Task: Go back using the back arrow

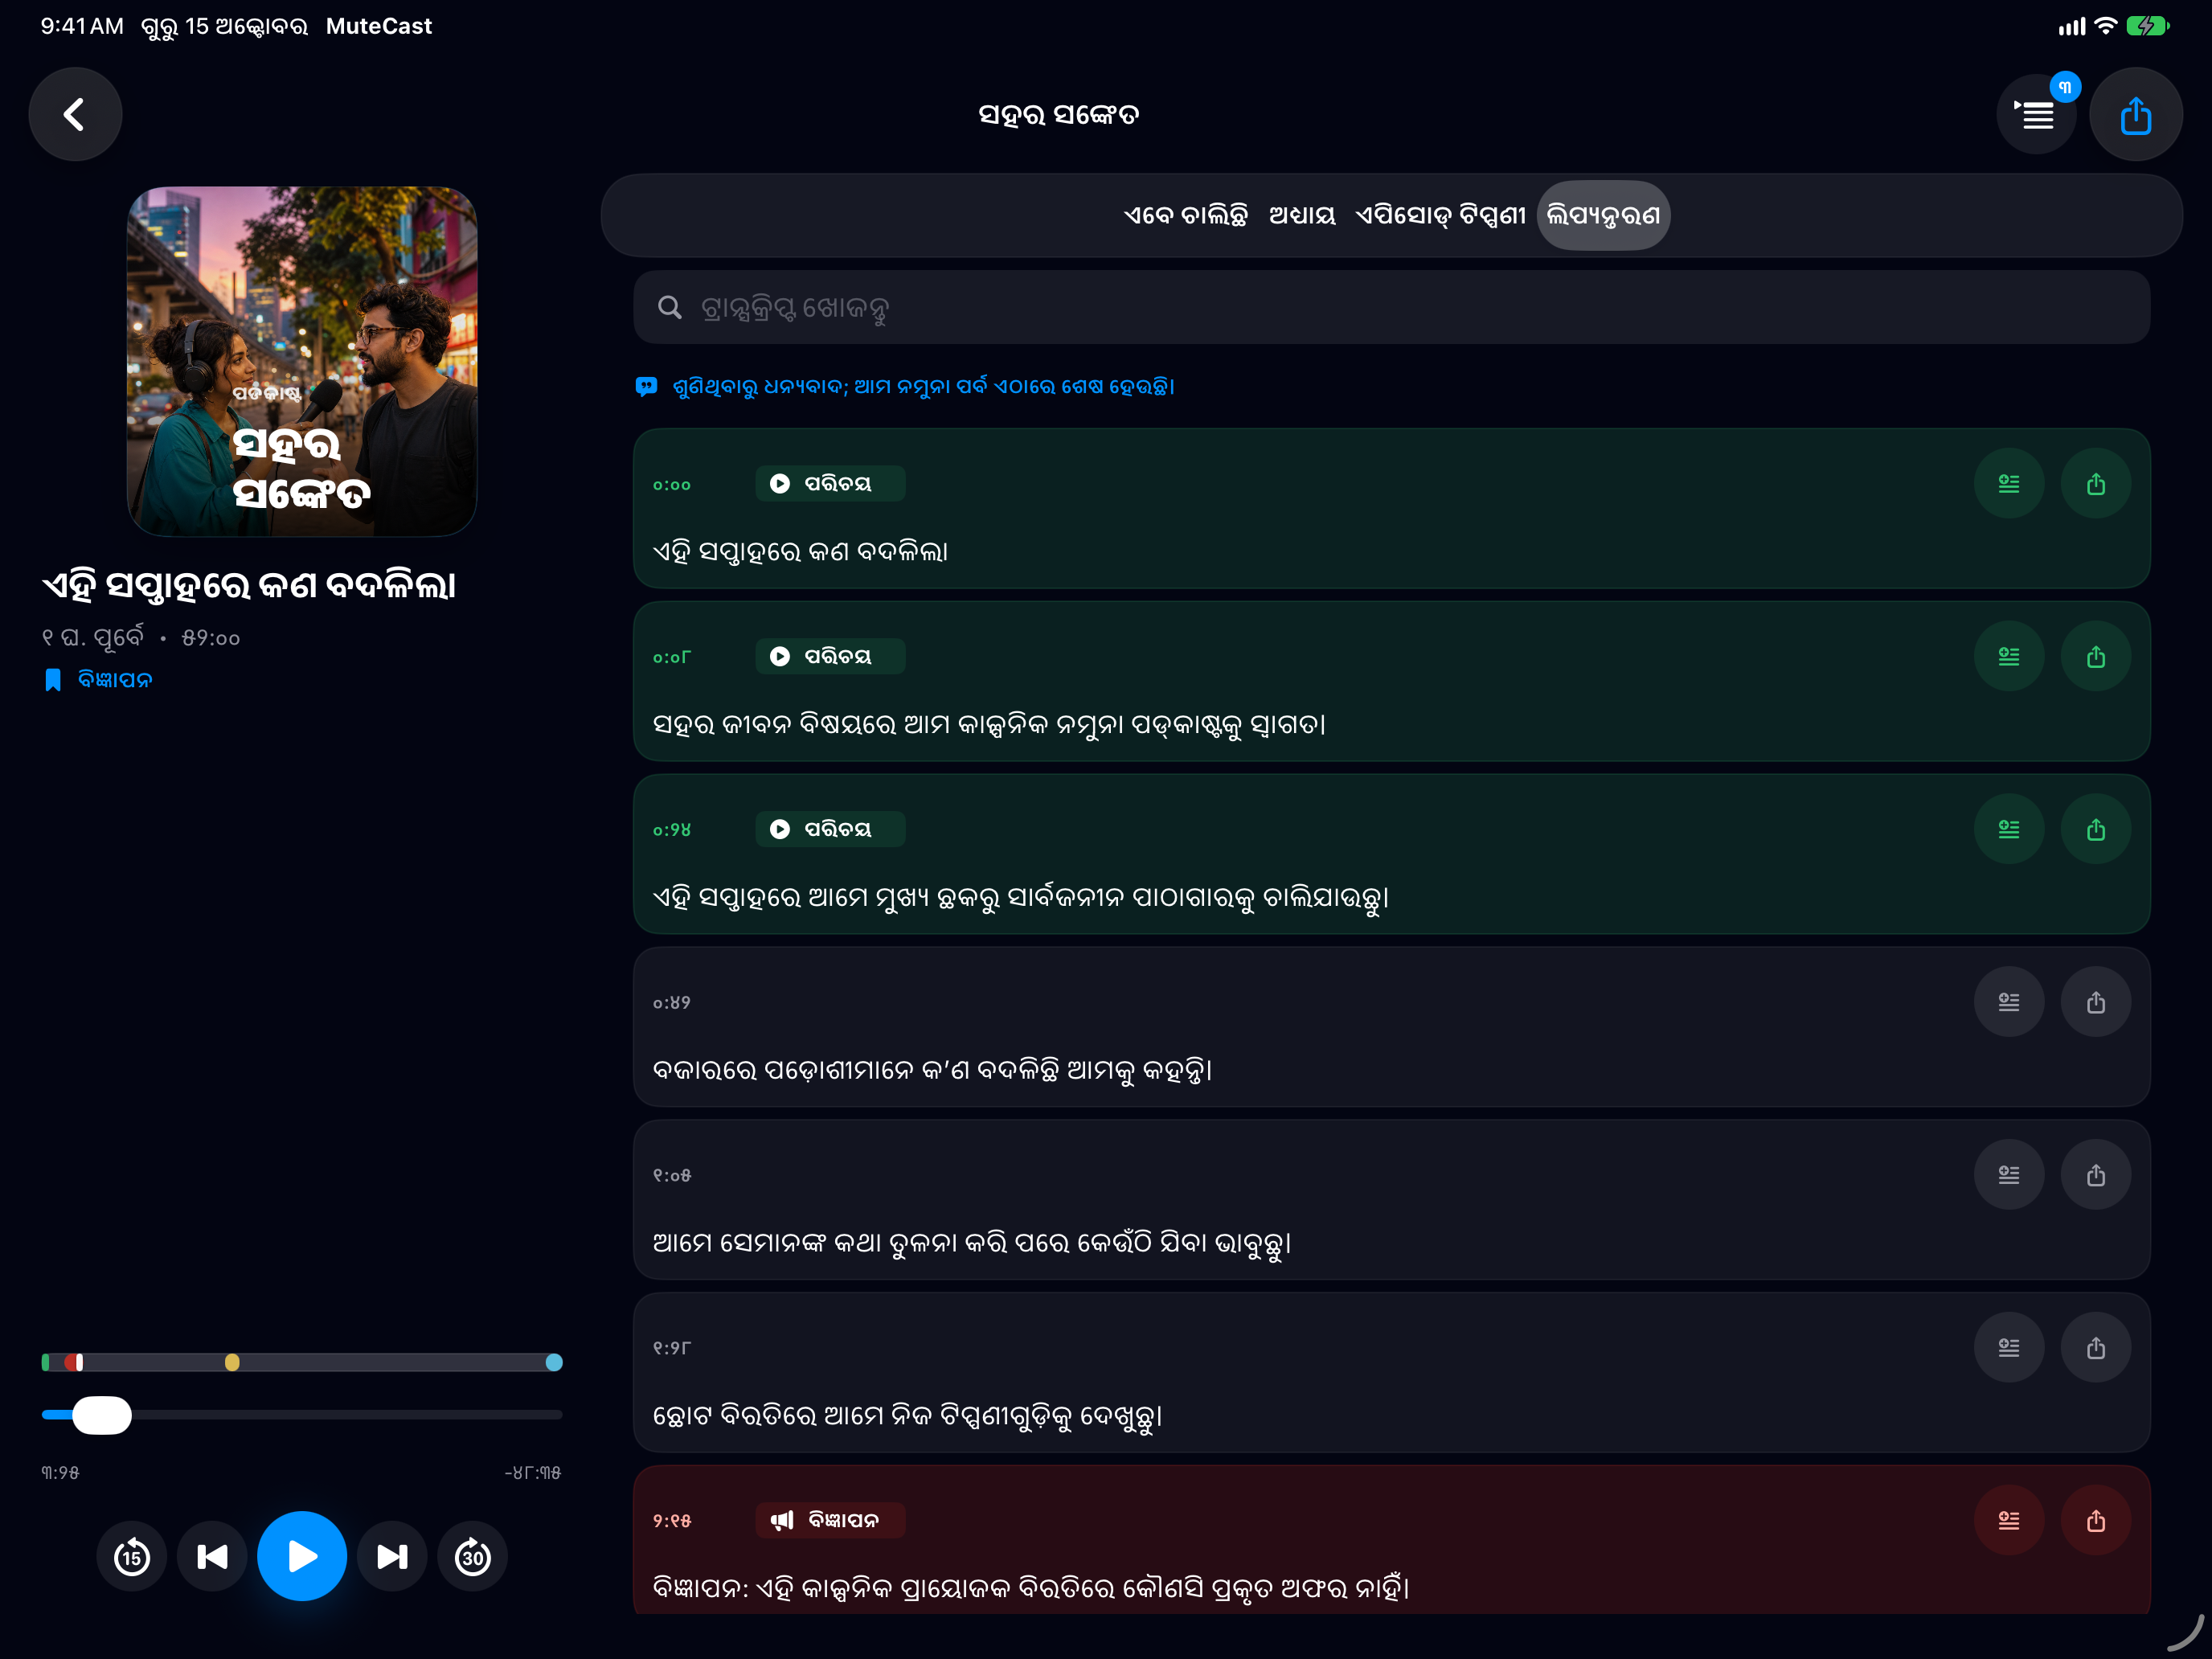Action: [75, 115]
